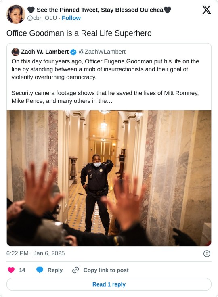Click Zach W. Lambert's small avatar
The width and height of the screenshot is (218, 297).
click(15, 52)
